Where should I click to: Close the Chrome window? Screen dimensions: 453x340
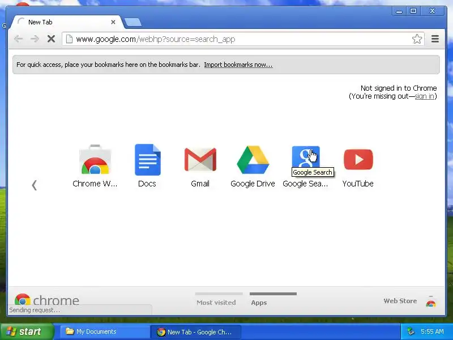[432, 11]
